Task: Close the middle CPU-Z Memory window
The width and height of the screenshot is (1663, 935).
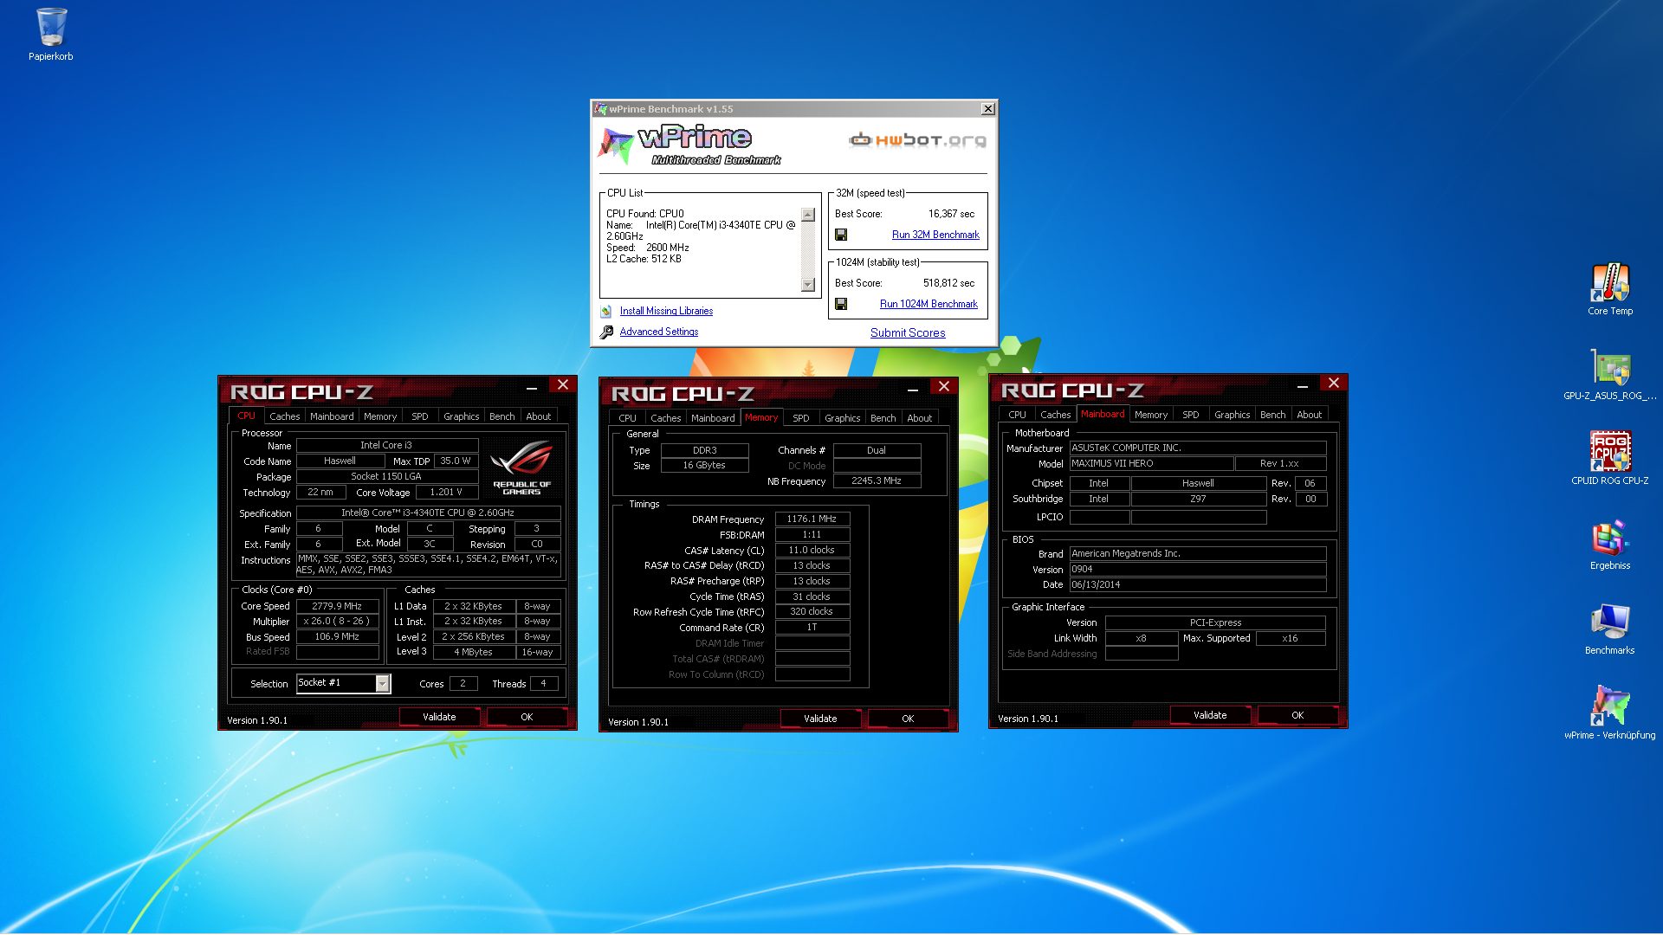Action: point(944,387)
